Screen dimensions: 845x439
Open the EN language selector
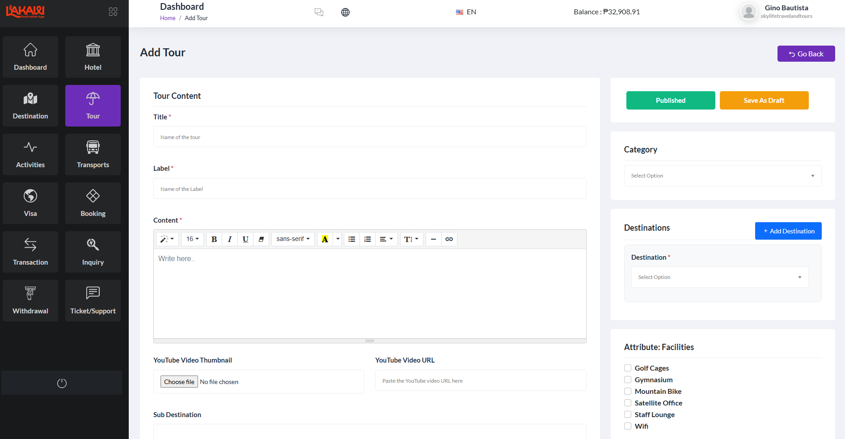tap(466, 12)
